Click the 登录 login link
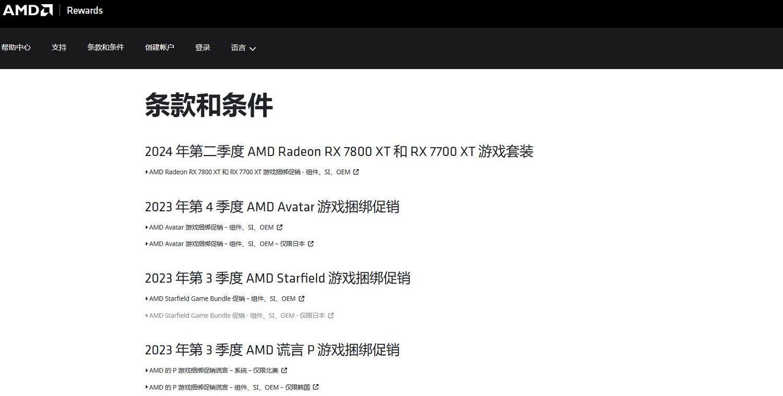783x396 pixels. 203,47
